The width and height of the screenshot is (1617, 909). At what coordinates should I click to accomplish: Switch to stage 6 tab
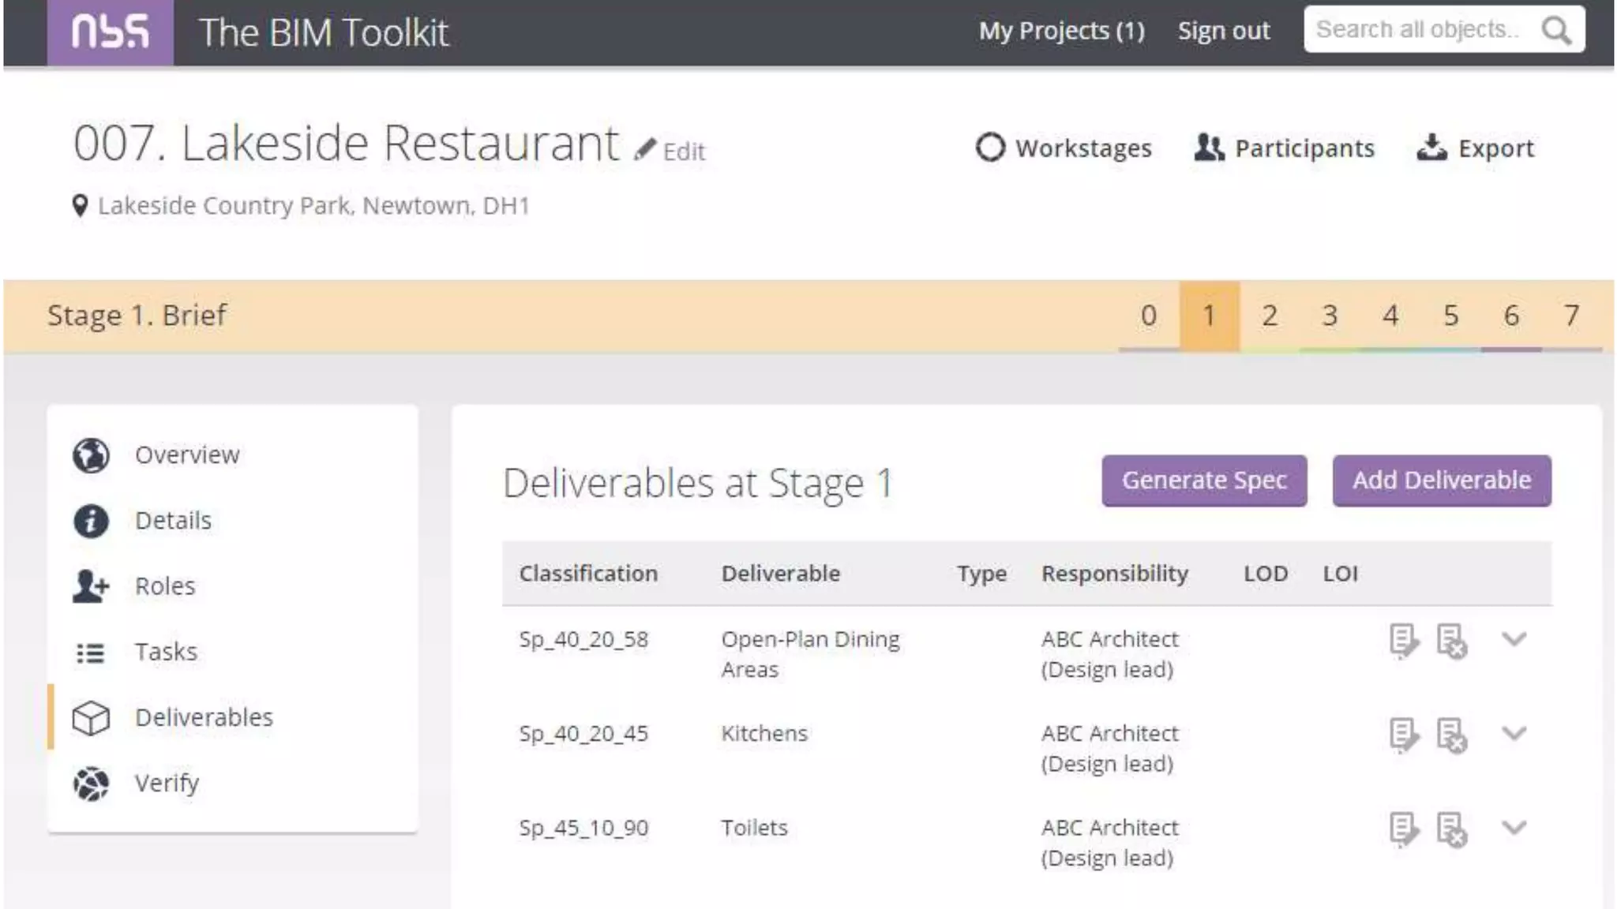[1510, 316]
